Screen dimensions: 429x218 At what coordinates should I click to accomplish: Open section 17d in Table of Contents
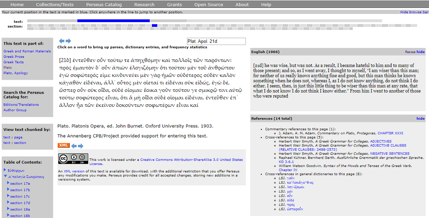point(20,203)
